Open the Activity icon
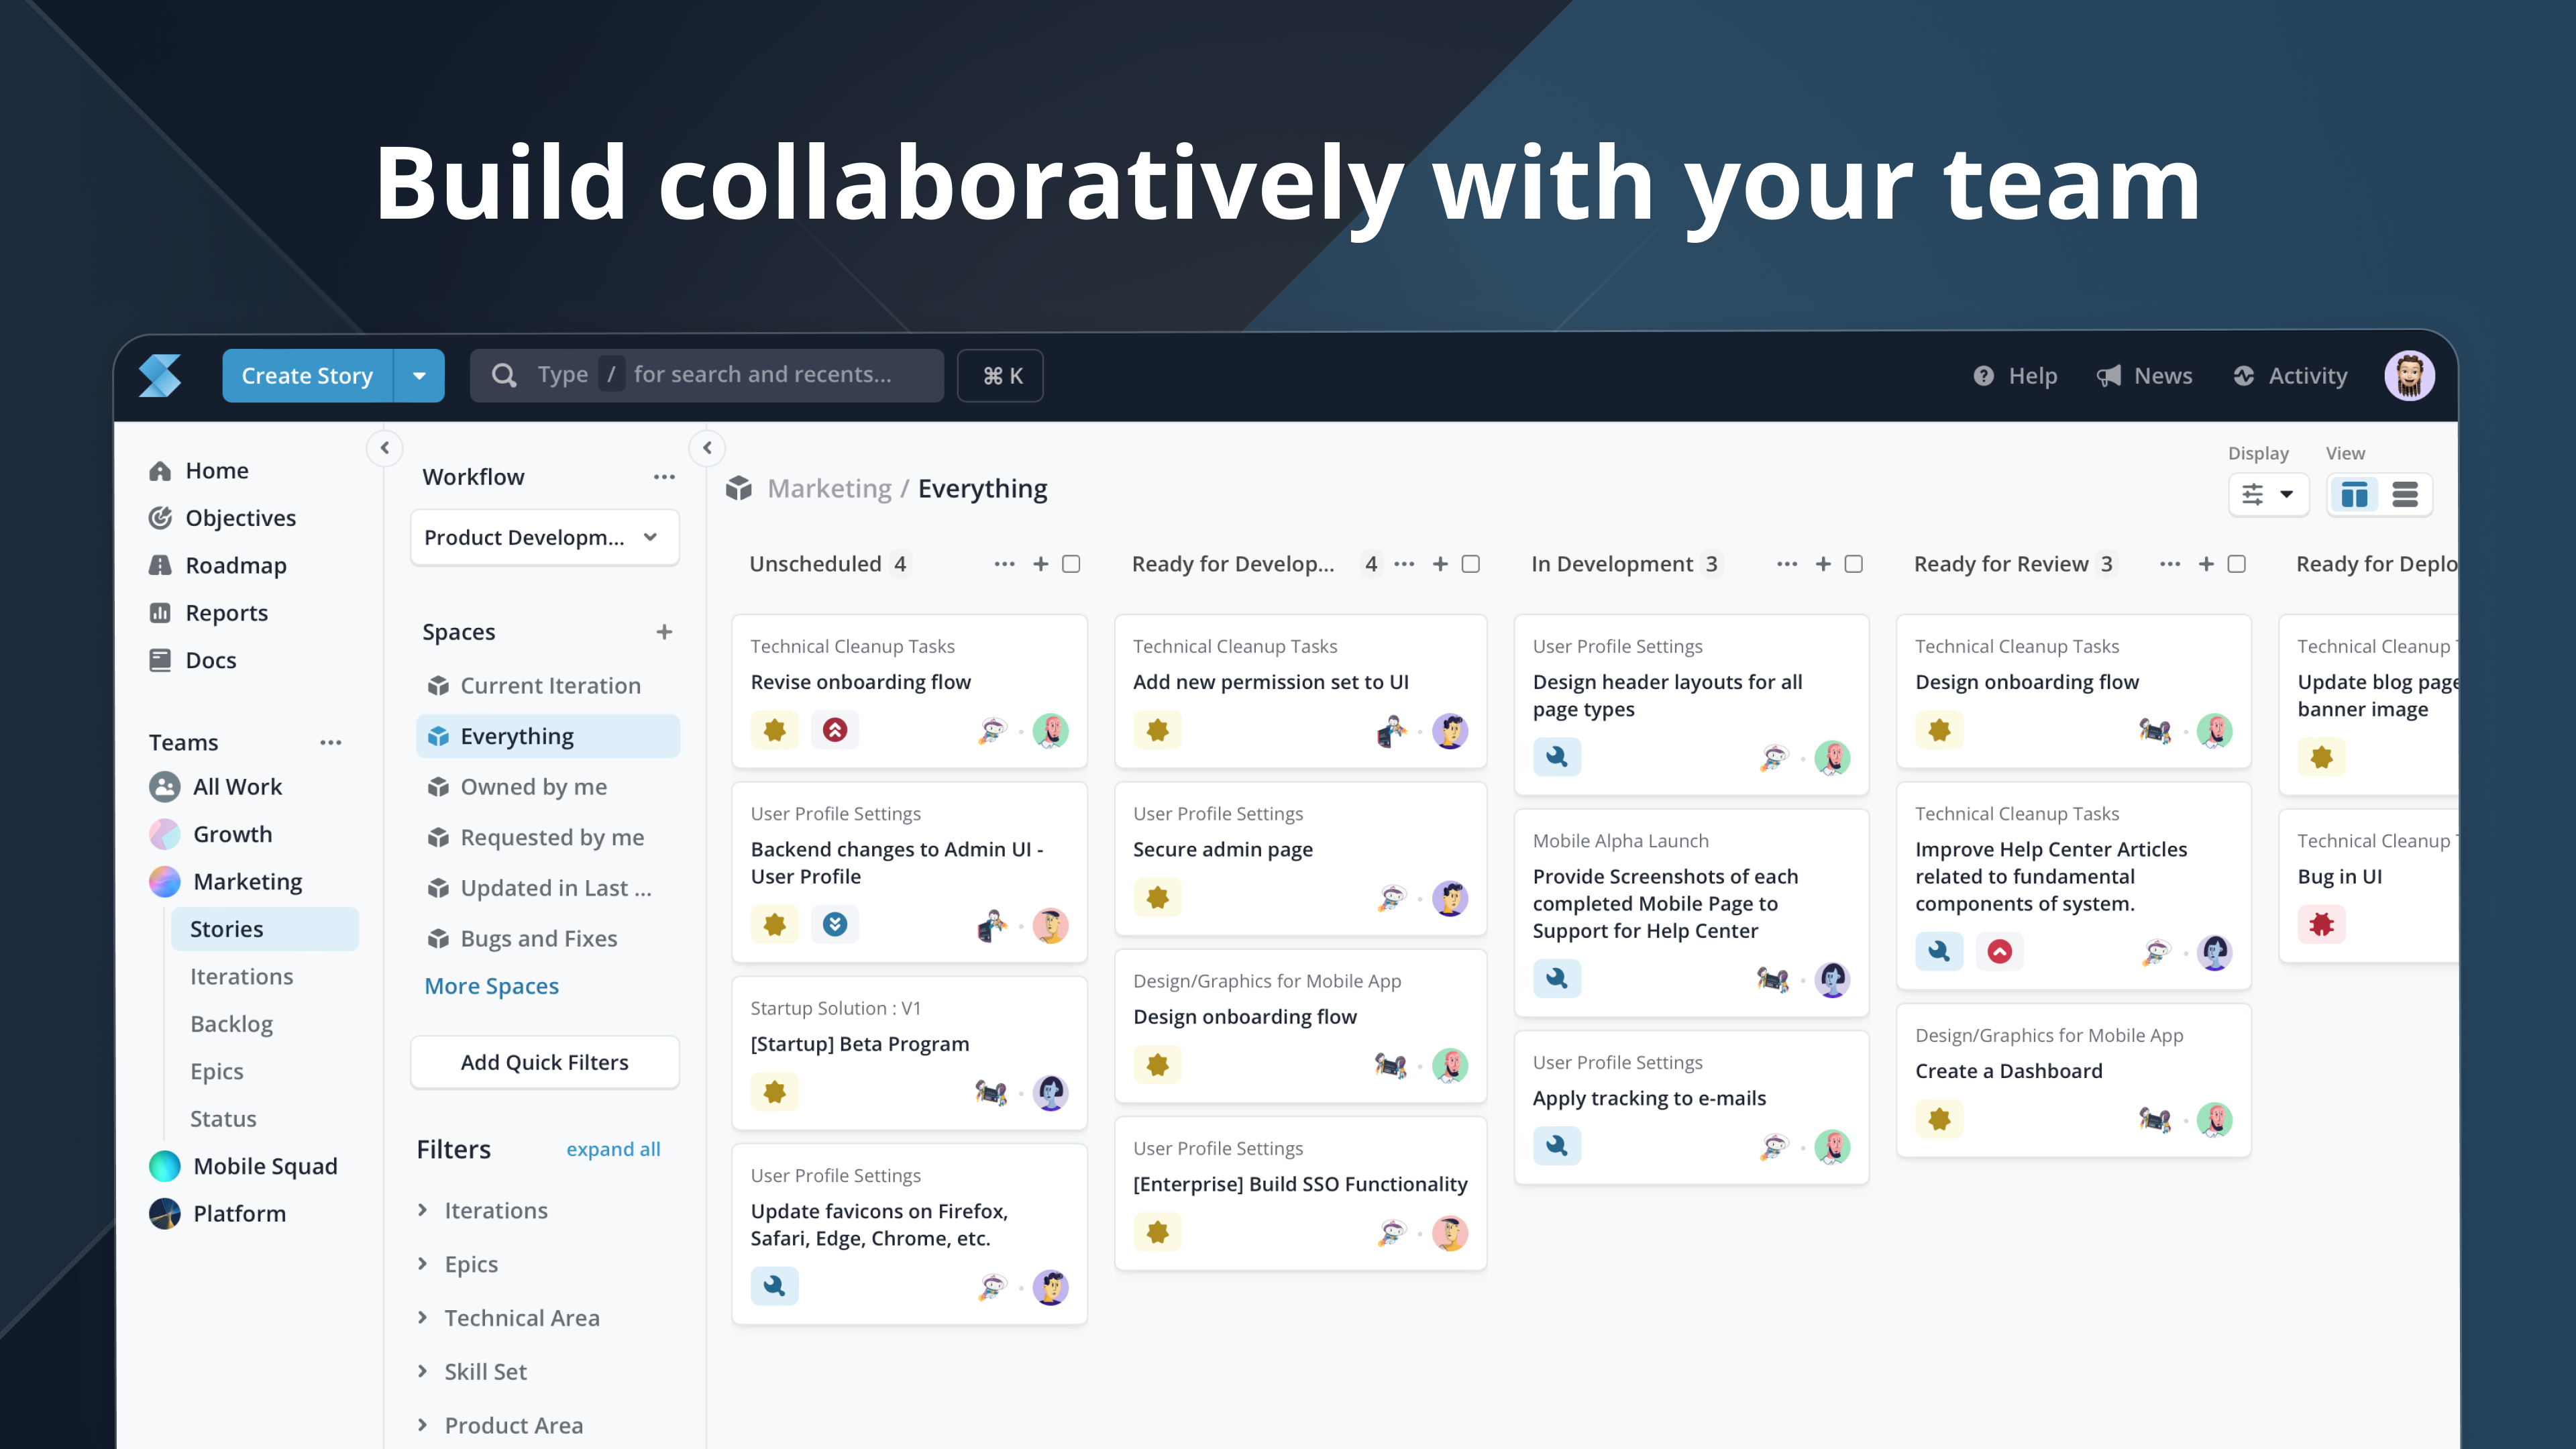Screen dimensions: 2576x1449 tap(2243, 376)
